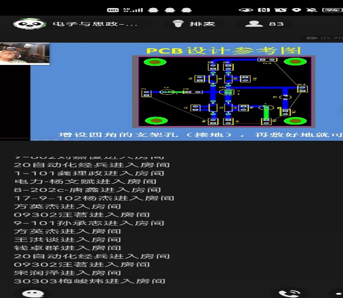The height and width of the screenshot is (298, 343).
Task: Tap the phone call icon at bottom
Action: click(289, 294)
